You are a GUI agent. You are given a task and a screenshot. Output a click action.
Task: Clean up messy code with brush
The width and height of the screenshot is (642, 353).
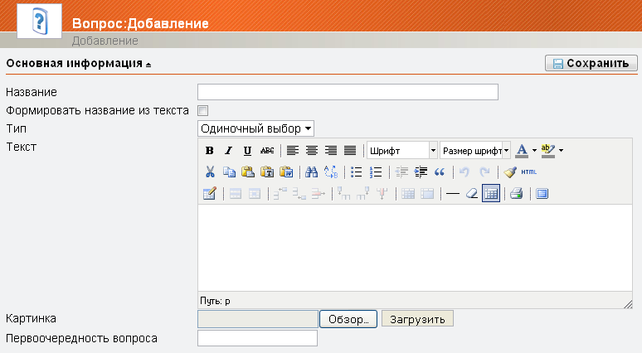[x=510, y=172]
